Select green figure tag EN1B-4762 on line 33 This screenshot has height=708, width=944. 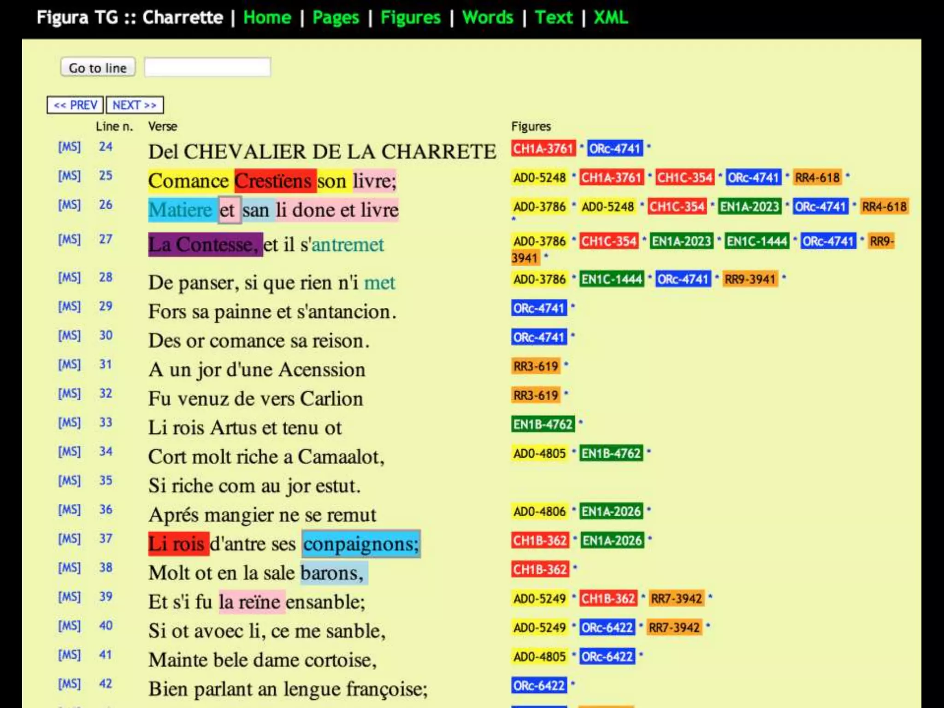point(543,424)
